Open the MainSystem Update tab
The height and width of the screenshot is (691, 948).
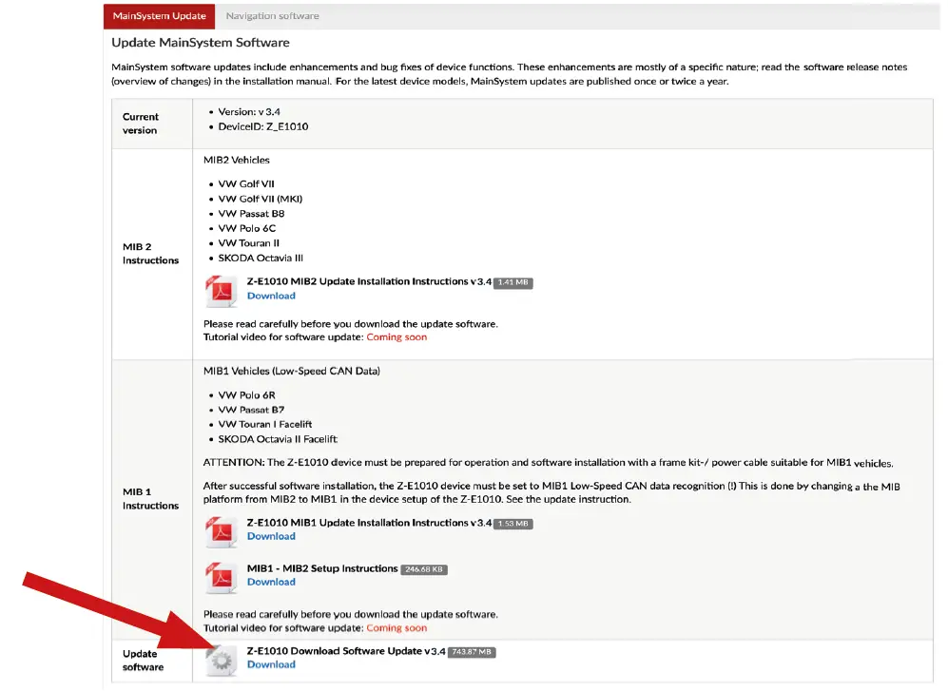[x=159, y=16]
